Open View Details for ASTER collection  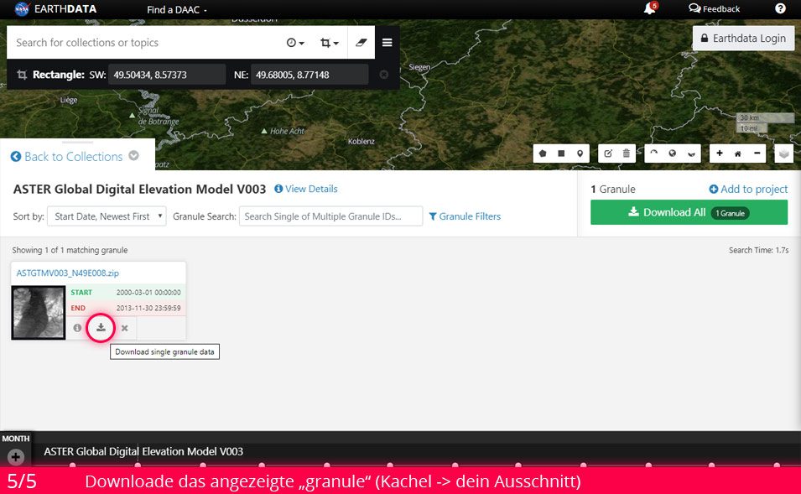(x=306, y=189)
